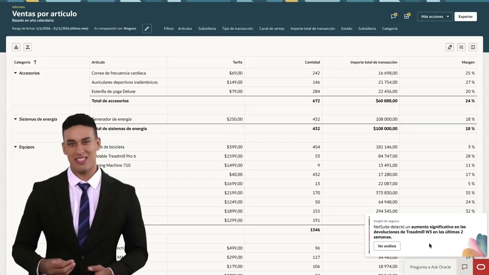Click the chat bubble icon beside Ask Oracle

[x=465, y=267]
